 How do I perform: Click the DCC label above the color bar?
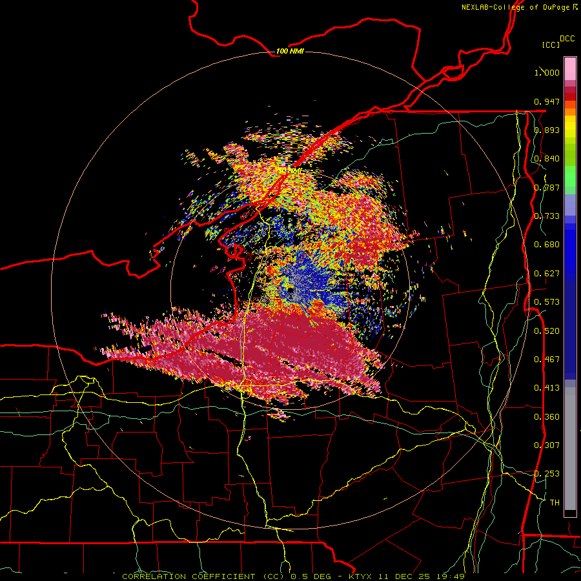point(567,39)
